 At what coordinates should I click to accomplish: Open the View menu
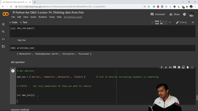(26, 17)
